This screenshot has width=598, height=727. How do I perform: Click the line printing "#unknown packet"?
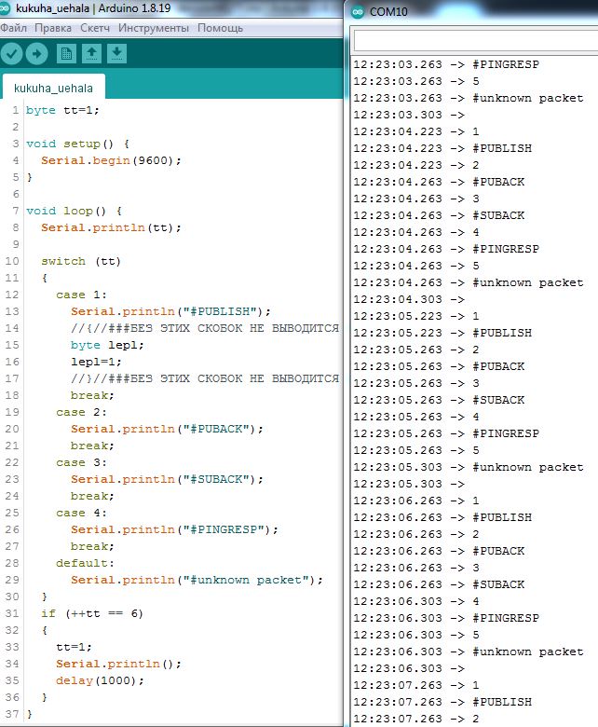click(x=197, y=580)
